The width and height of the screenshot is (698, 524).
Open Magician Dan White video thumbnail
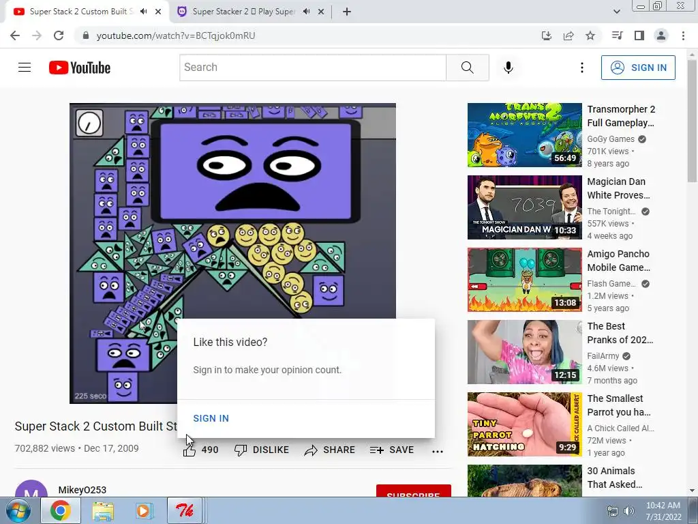coord(524,207)
